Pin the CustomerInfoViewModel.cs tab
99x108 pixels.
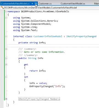click(32, 4)
